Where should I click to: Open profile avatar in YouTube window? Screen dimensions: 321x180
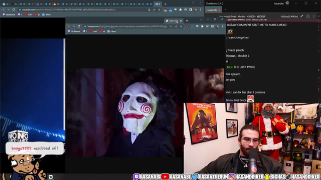pyautogui.click(x=196, y=9)
